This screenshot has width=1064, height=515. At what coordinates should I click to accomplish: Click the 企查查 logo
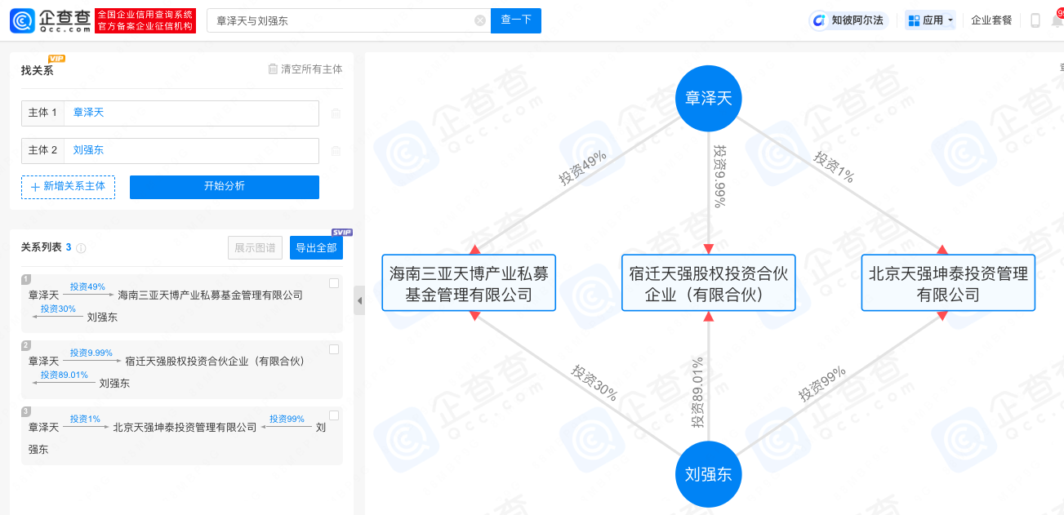tap(51, 20)
